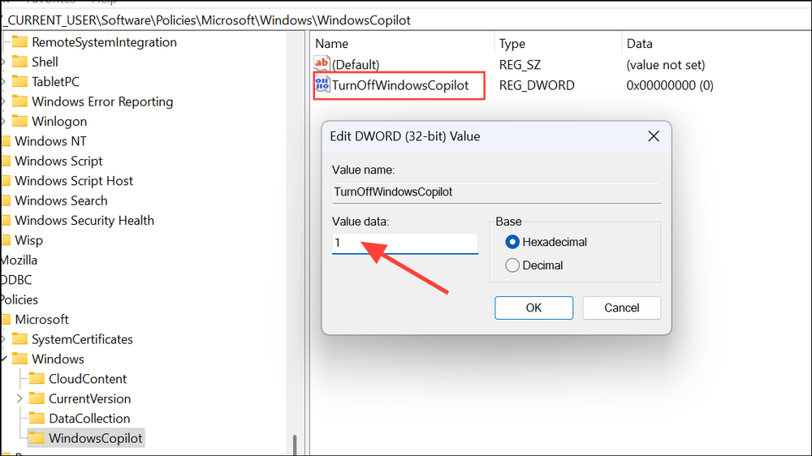Select the DataCollection folder icon

37,418
